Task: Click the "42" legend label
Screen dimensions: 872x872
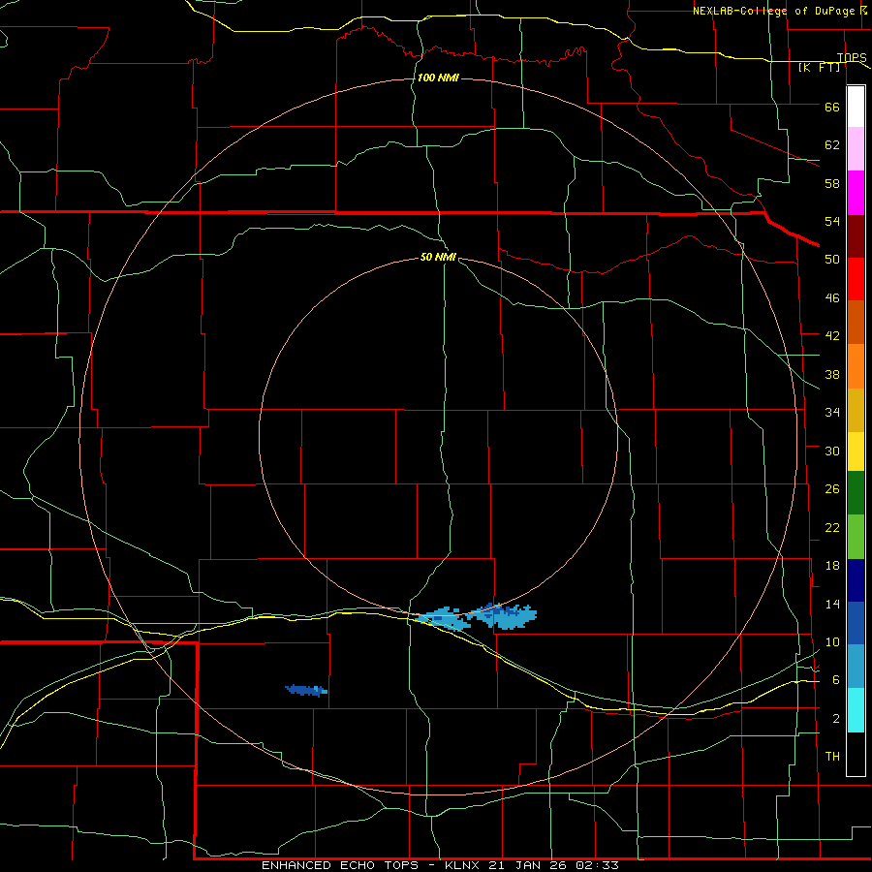Action: pyautogui.click(x=832, y=336)
